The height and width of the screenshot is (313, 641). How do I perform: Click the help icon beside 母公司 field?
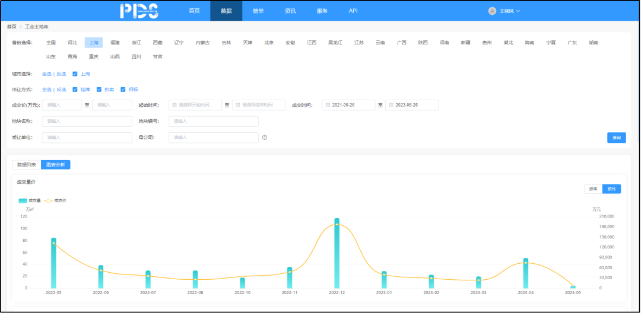pos(265,138)
